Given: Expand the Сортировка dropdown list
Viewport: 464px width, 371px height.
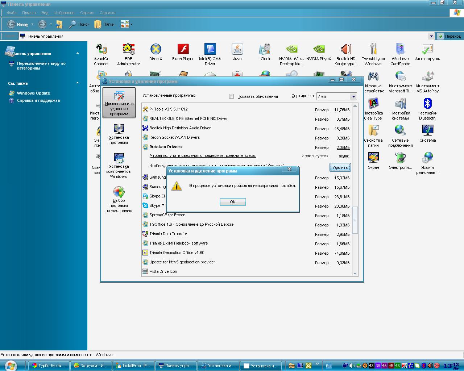Looking at the screenshot, I should point(353,96).
